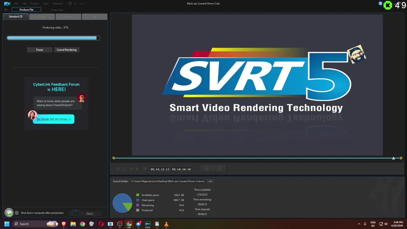Open Go Check Out the Forum link
Viewport: 407px width, 229px height.
pyautogui.click(x=54, y=119)
